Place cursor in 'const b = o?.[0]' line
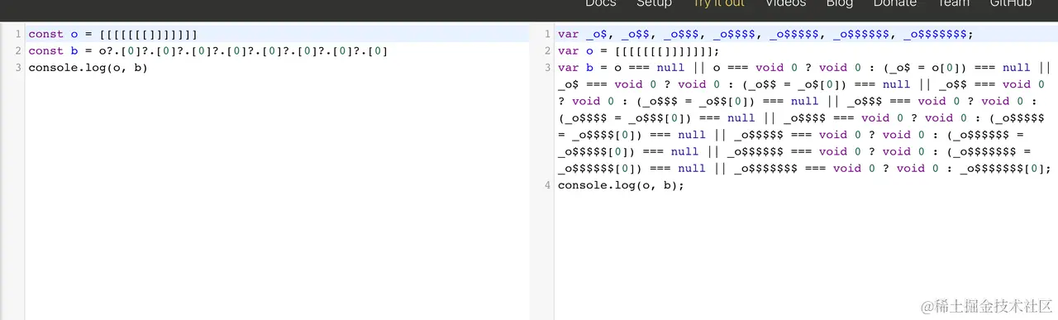Screen dimensions: 1058x320 208,50
